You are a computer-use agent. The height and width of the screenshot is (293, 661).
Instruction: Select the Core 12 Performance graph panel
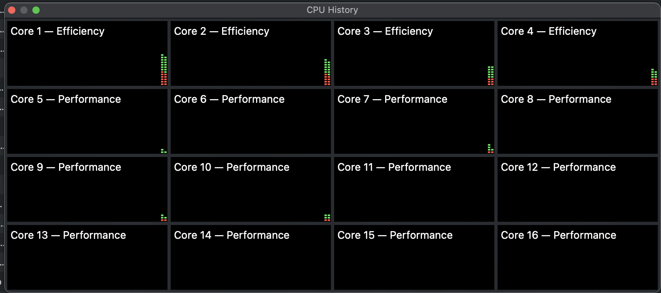click(577, 189)
